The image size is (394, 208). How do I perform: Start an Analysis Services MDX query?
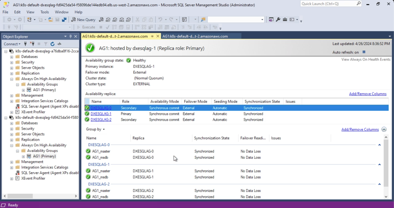tap(108, 20)
